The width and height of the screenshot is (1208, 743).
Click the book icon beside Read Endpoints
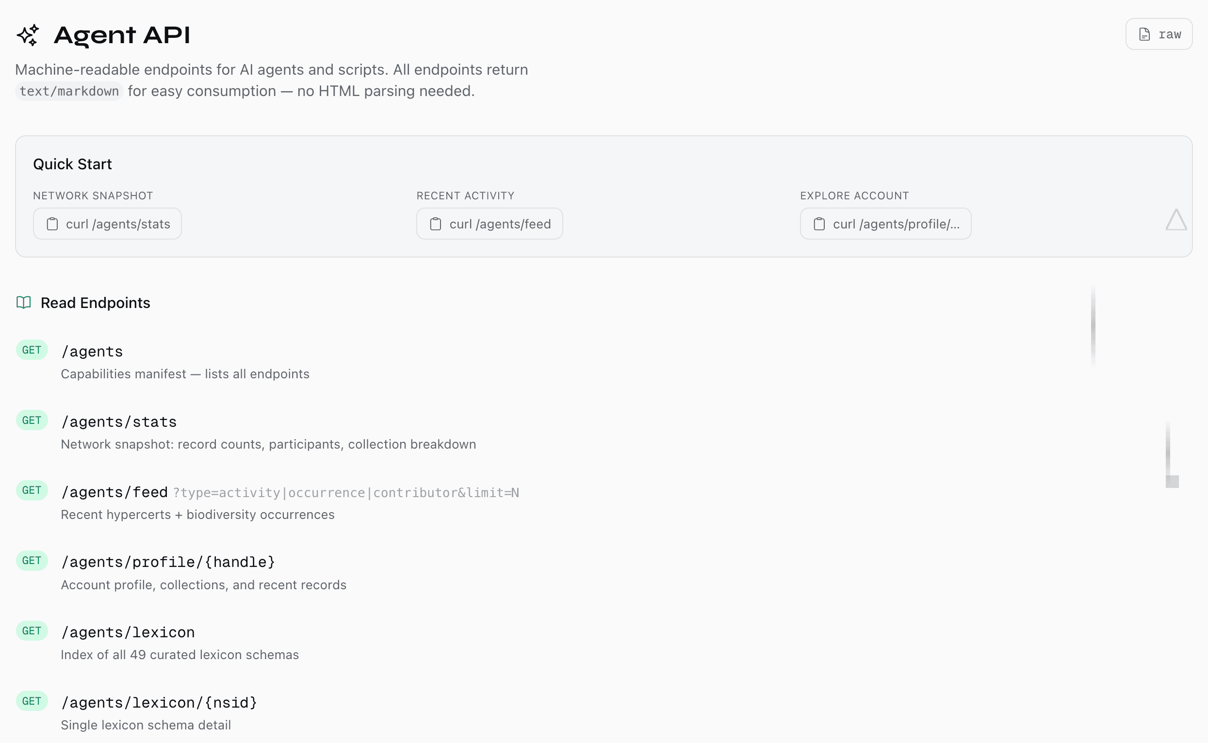click(24, 303)
